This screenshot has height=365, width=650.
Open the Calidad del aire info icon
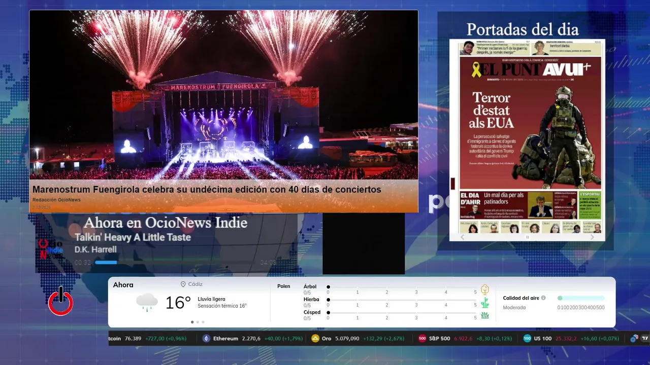pyautogui.click(x=543, y=298)
